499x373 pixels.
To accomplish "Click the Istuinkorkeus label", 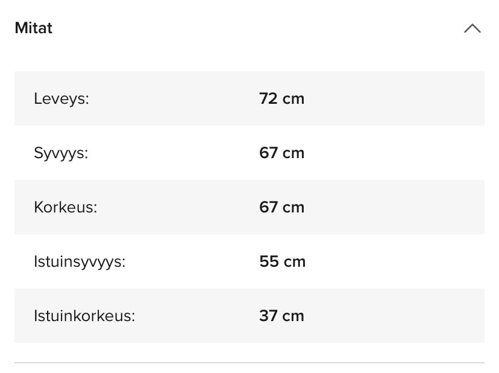I will tap(84, 316).
